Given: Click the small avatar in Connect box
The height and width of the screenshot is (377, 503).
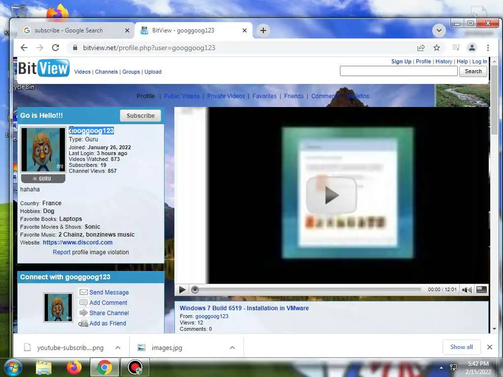Looking at the screenshot, I should (58, 307).
